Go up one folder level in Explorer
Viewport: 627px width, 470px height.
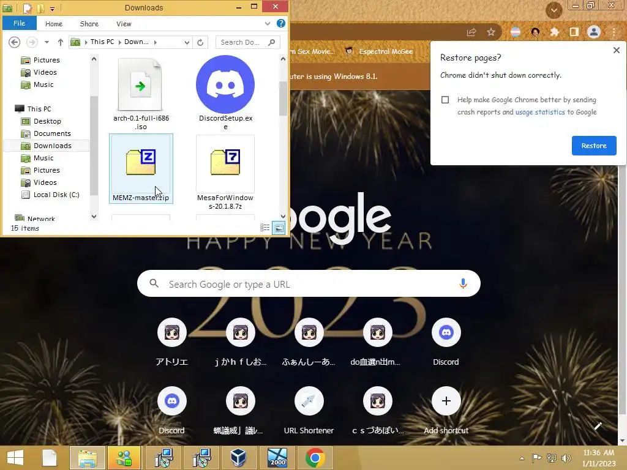coord(61,42)
